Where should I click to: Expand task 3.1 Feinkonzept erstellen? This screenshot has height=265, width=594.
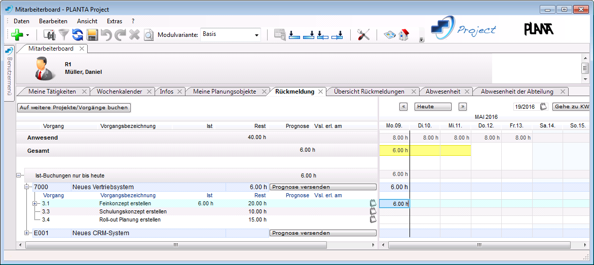tap(35, 203)
